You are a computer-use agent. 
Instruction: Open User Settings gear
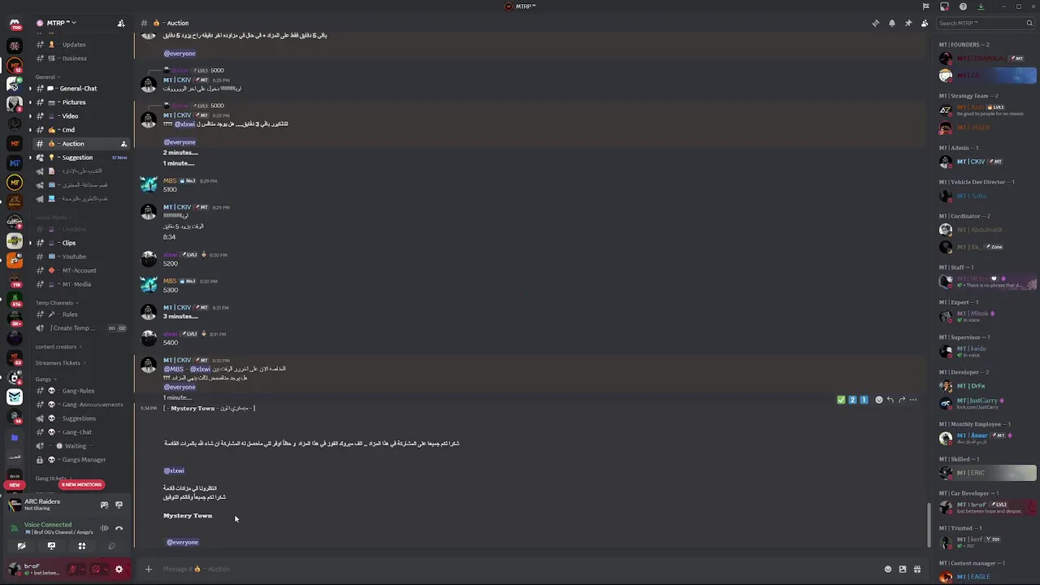coord(119,569)
